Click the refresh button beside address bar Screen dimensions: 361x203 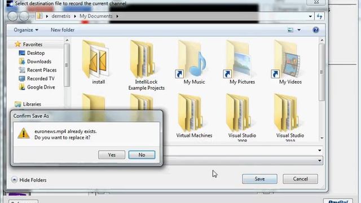[320, 16]
